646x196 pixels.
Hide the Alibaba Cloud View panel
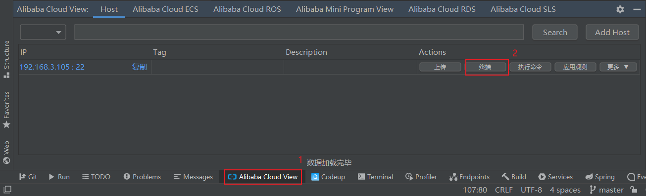[x=637, y=9]
